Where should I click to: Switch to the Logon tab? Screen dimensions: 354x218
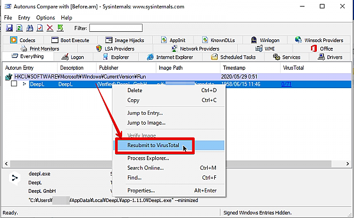73,57
